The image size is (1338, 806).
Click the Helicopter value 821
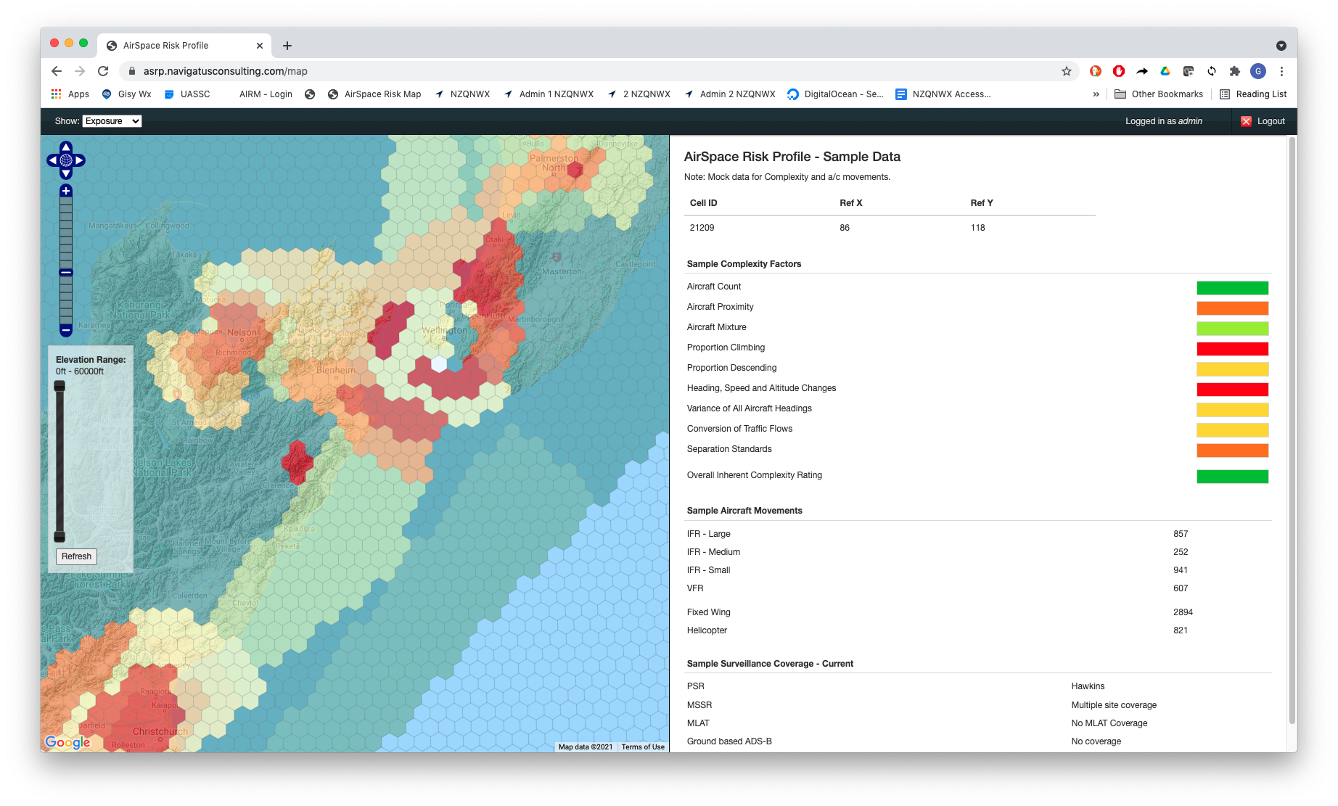click(1181, 630)
